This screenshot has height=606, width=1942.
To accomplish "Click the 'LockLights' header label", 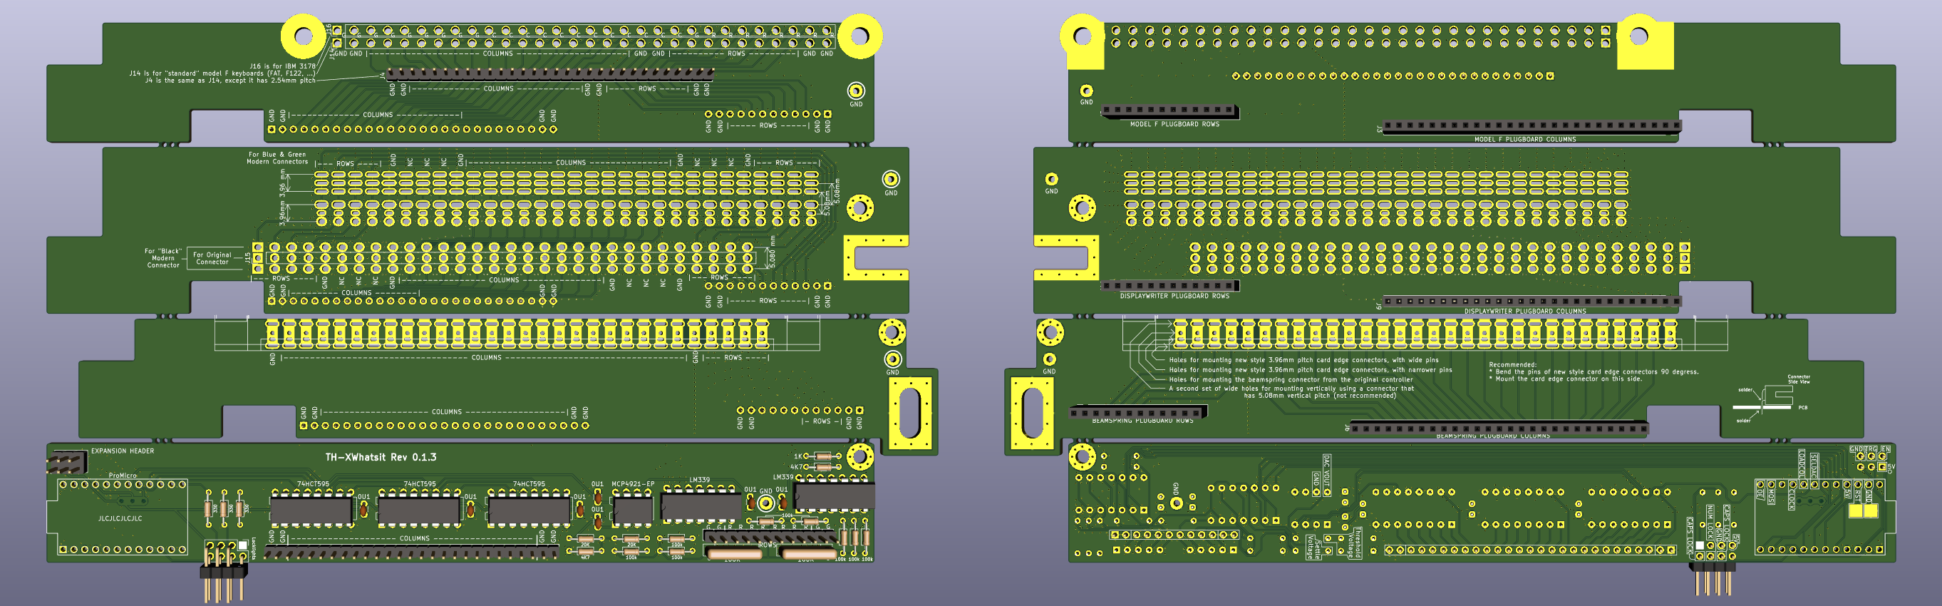I will 254,550.
